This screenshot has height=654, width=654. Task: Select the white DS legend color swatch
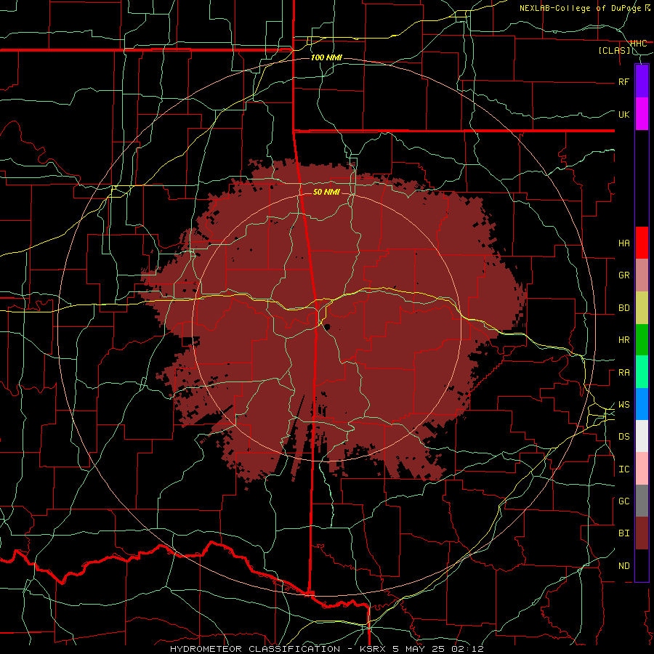click(642, 436)
